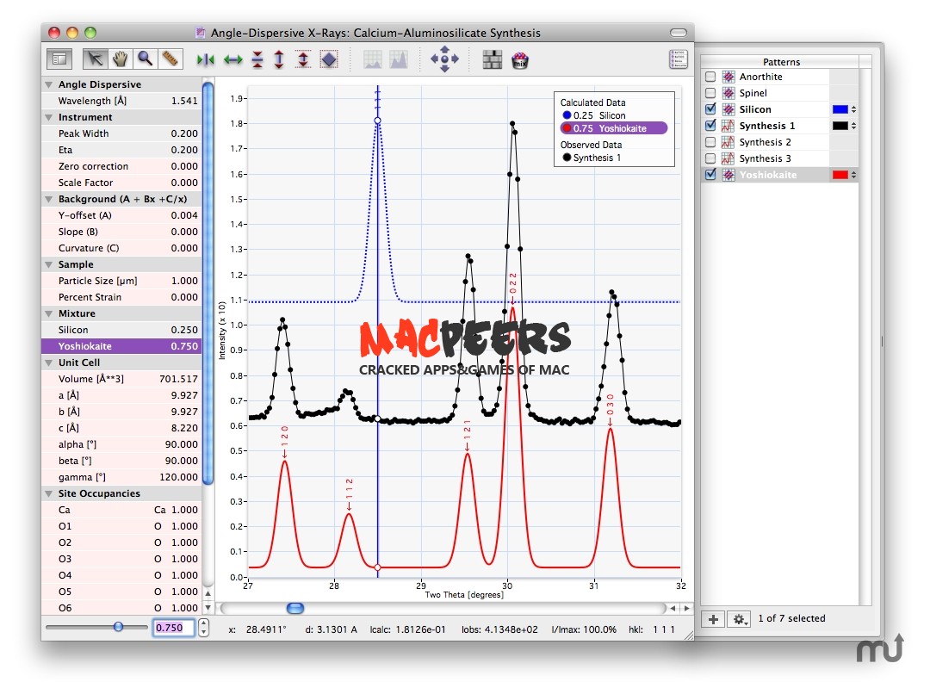Click the Synthesis 2 data pattern icon

(728, 142)
